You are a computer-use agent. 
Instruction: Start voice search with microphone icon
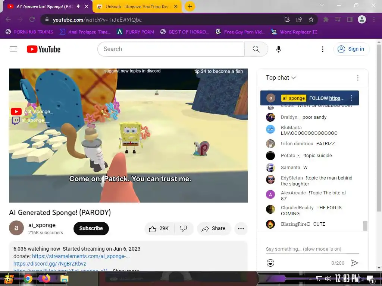pyautogui.click(x=278, y=49)
